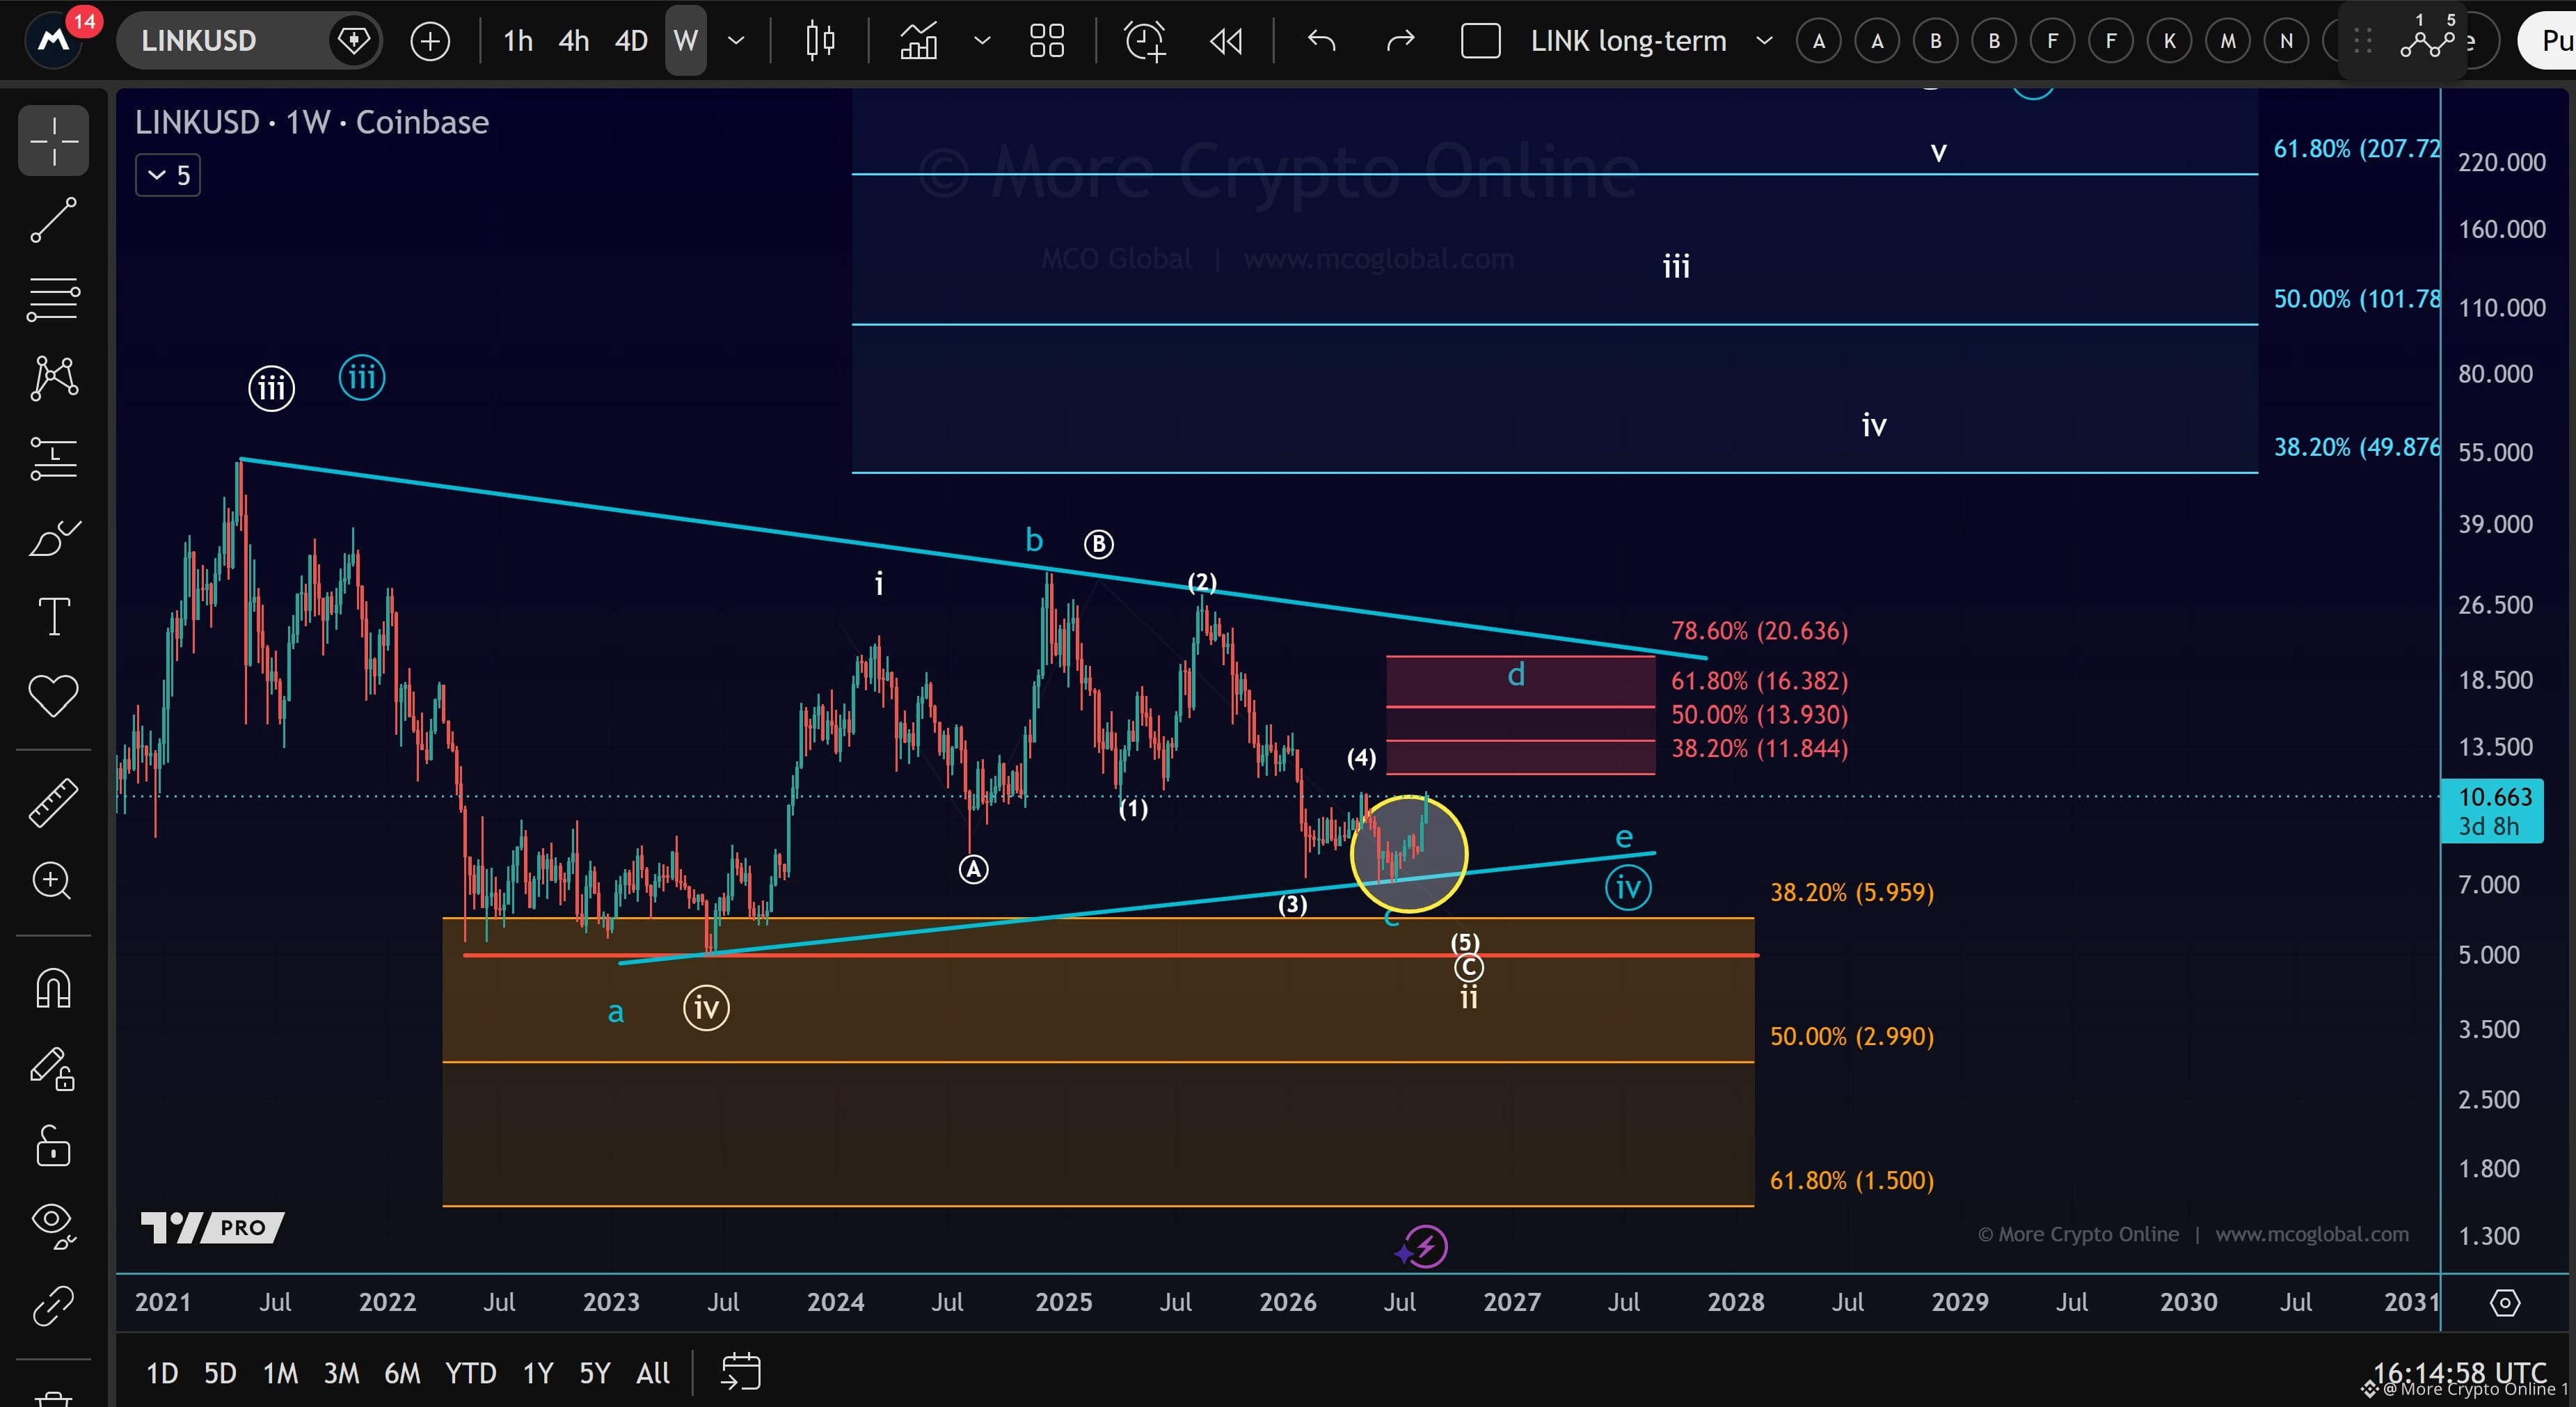Set the date range to 5D

click(x=220, y=1373)
